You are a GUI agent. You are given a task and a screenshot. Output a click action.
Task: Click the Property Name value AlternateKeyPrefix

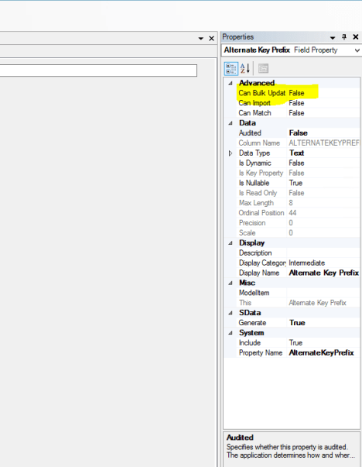[x=321, y=352]
